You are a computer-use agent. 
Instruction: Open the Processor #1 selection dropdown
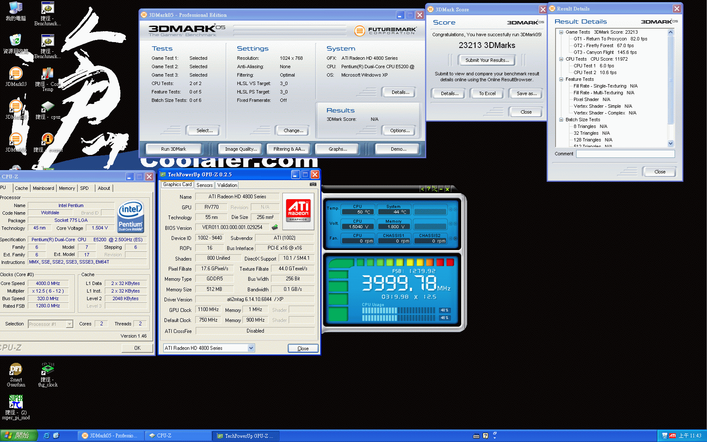pyautogui.click(x=69, y=324)
